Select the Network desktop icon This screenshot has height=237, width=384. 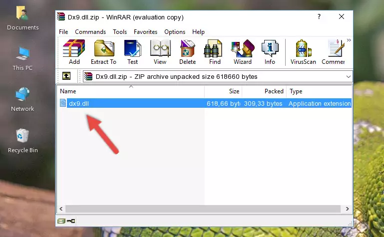tap(22, 99)
